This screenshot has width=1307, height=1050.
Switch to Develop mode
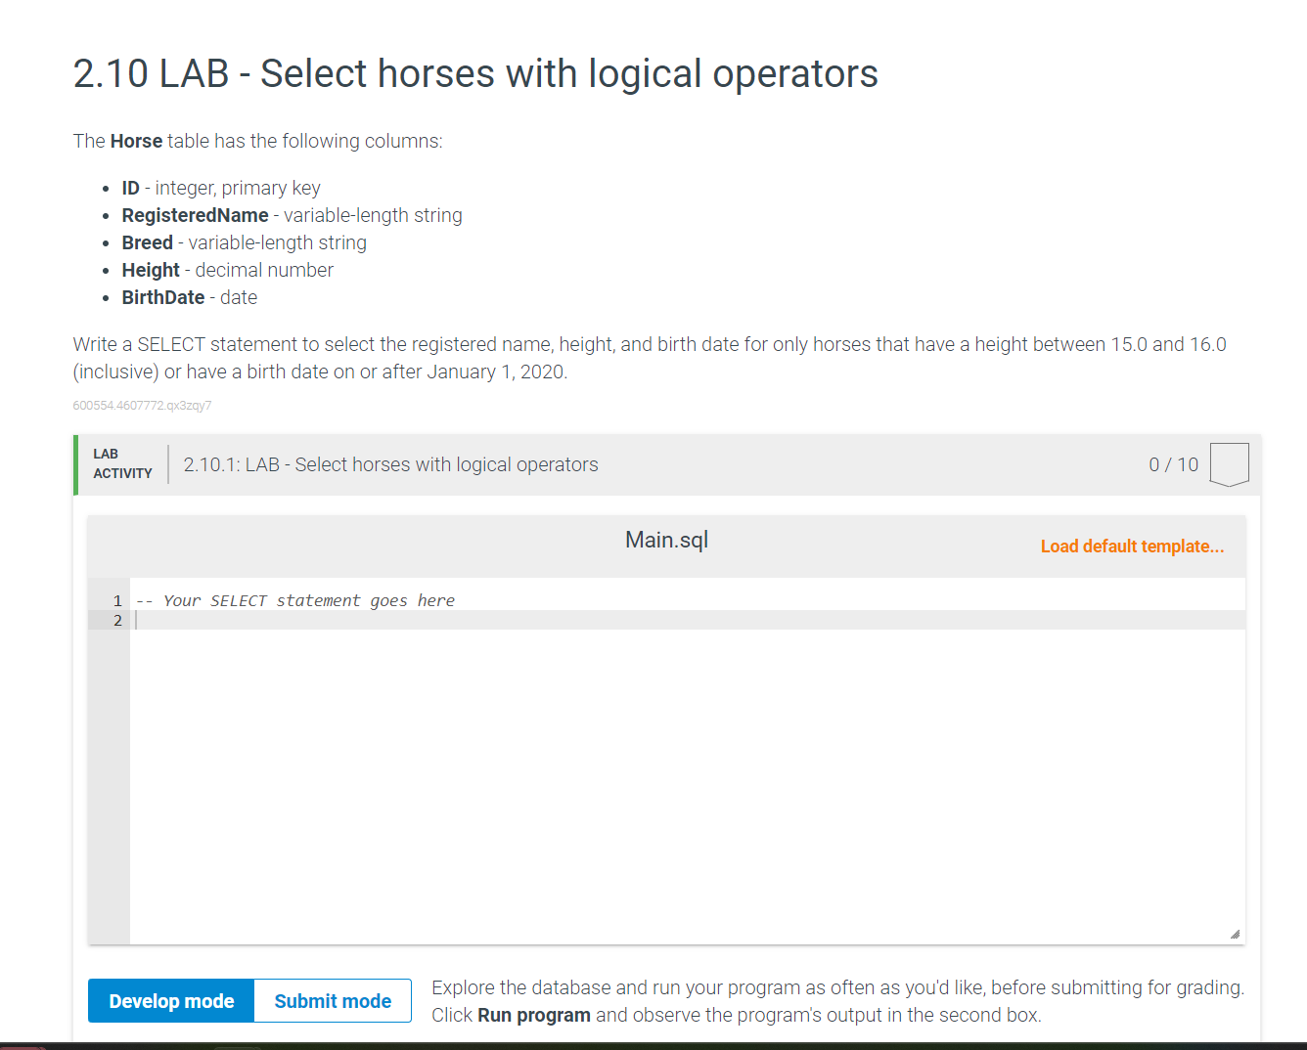171,1001
